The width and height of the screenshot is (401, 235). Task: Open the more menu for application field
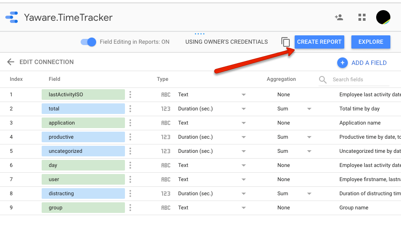pyautogui.click(x=130, y=123)
